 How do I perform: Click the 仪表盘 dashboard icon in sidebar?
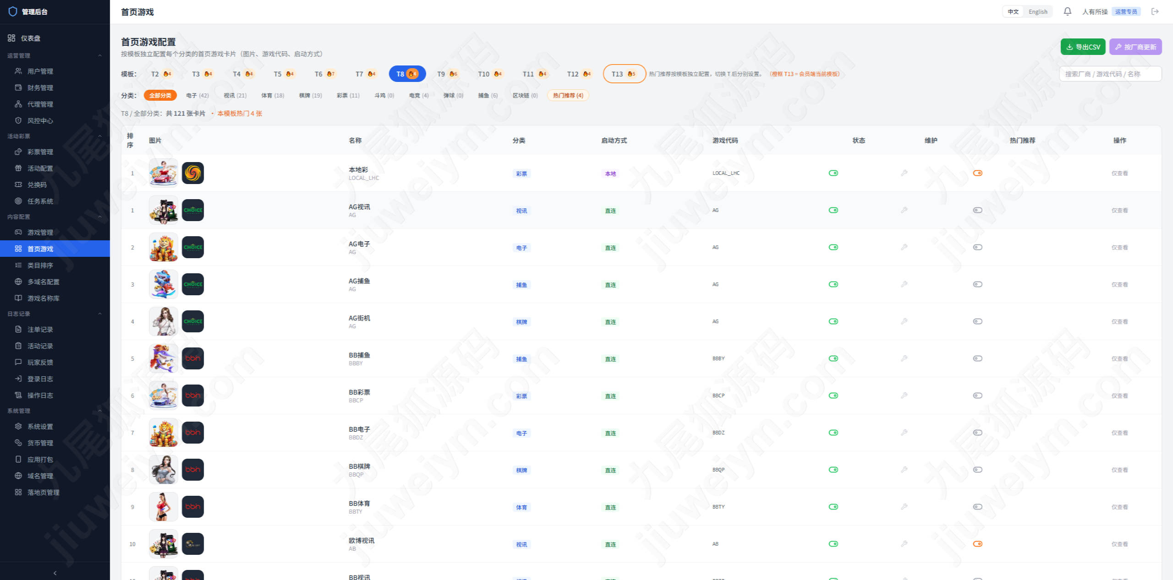coord(11,38)
